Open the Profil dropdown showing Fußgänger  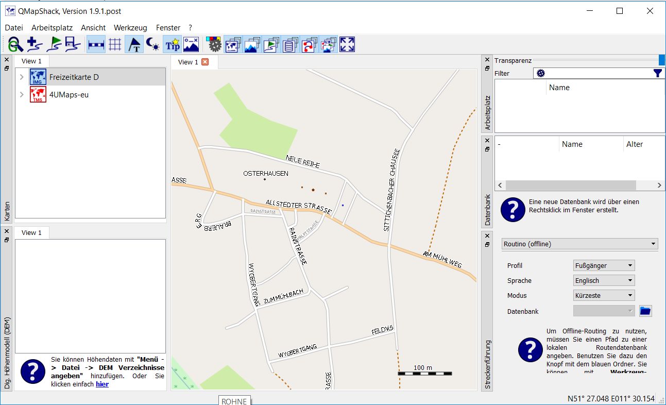604,265
